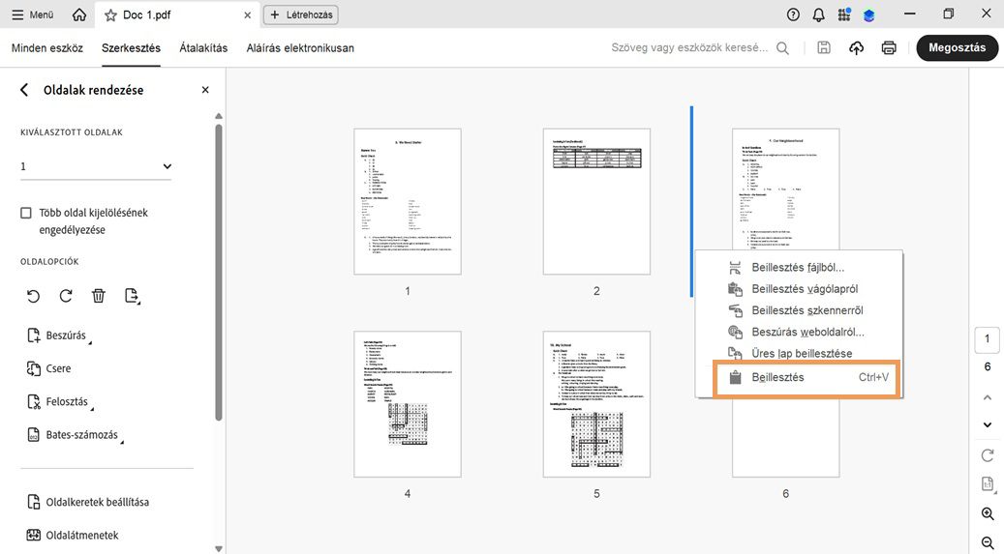Open the notifications bell
This screenshot has width=1004, height=554.
[x=818, y=15]
